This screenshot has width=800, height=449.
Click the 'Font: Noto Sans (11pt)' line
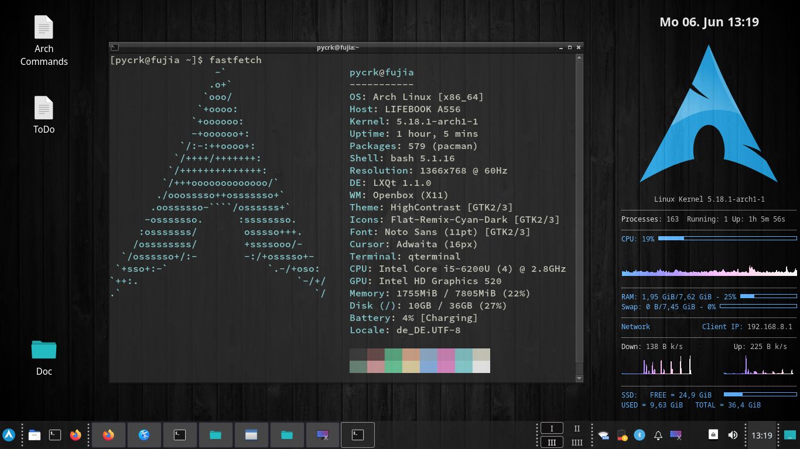point(440,232)
